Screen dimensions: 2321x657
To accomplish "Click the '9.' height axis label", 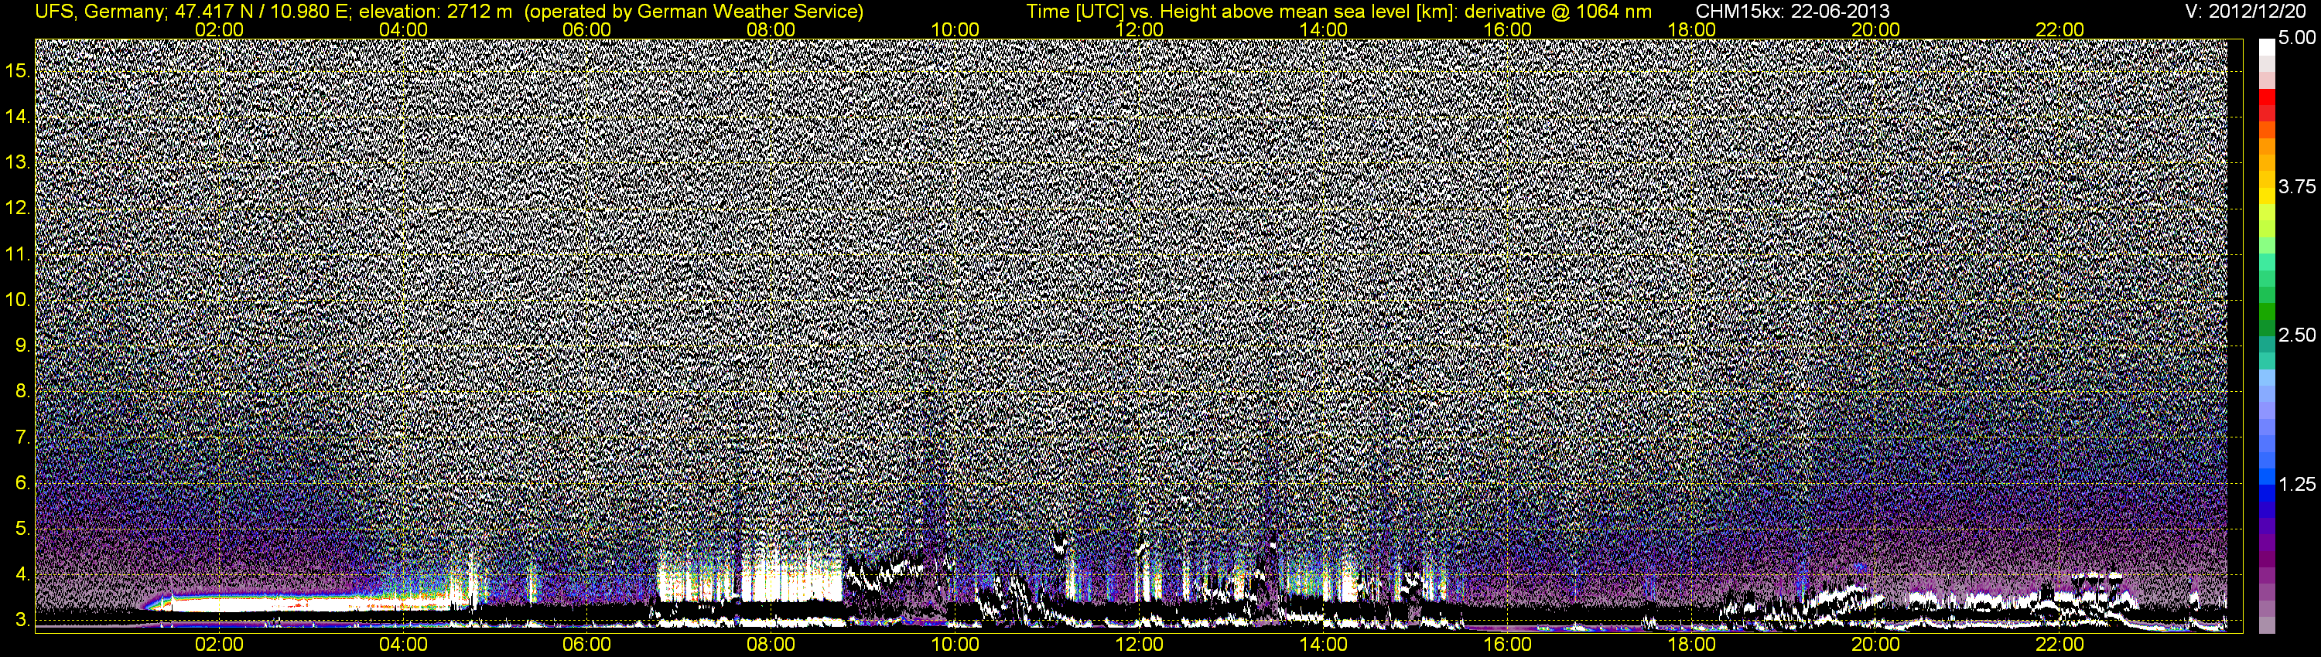I will (x=22, y=345).
